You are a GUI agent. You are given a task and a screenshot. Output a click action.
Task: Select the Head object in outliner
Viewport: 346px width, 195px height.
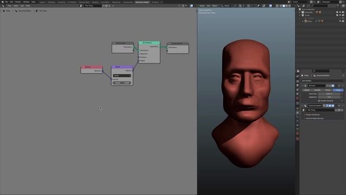[x=310, y=21]
